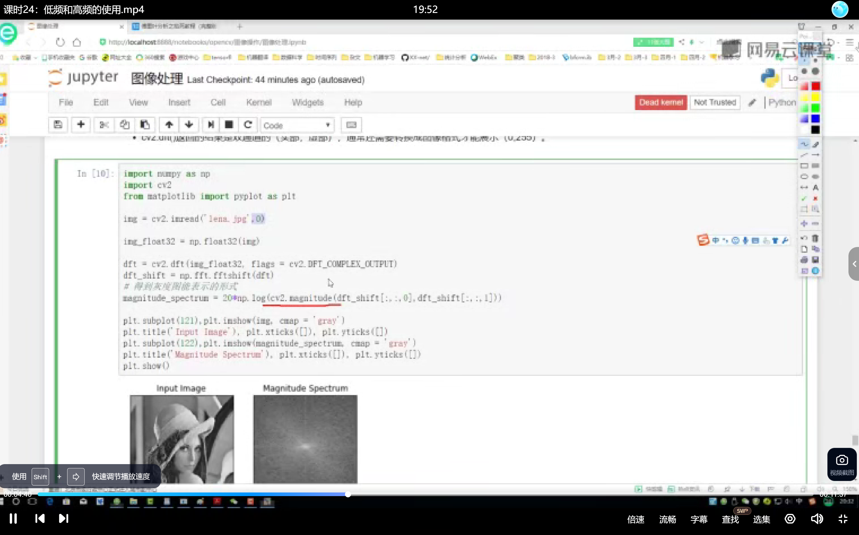Screen dimensions: 859x535
Task: Open the Sogou wrench toolbox icon
Action: point(785,241)
